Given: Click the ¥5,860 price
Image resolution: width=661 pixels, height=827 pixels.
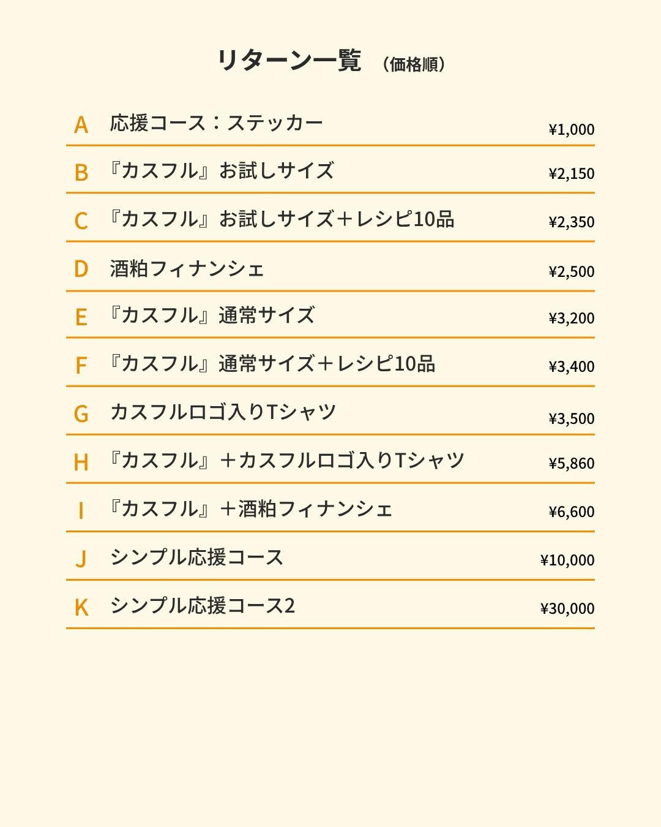Looking at the screenshot, I should [571, 464].
